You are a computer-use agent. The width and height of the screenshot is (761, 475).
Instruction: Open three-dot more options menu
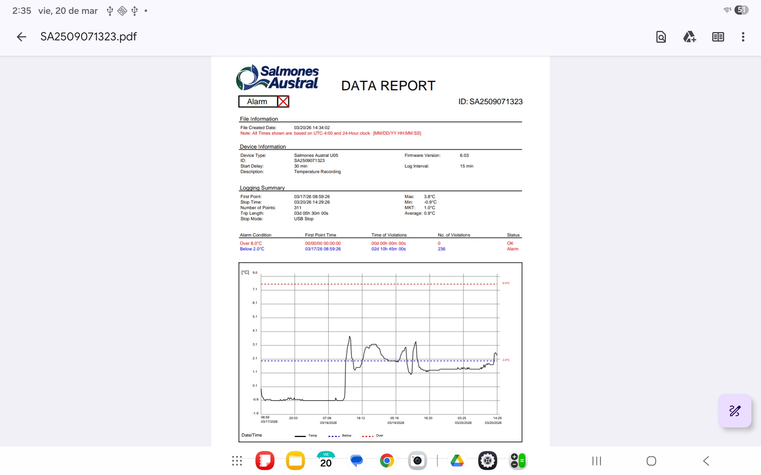[x=743, y=37]
